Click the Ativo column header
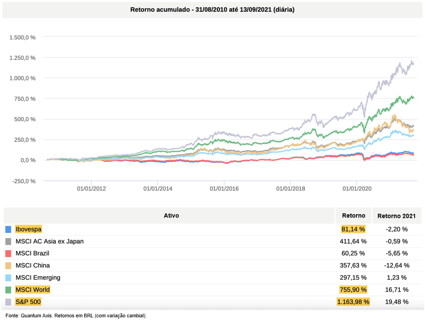Screen dimensions: 425x321 coord(171,215)
